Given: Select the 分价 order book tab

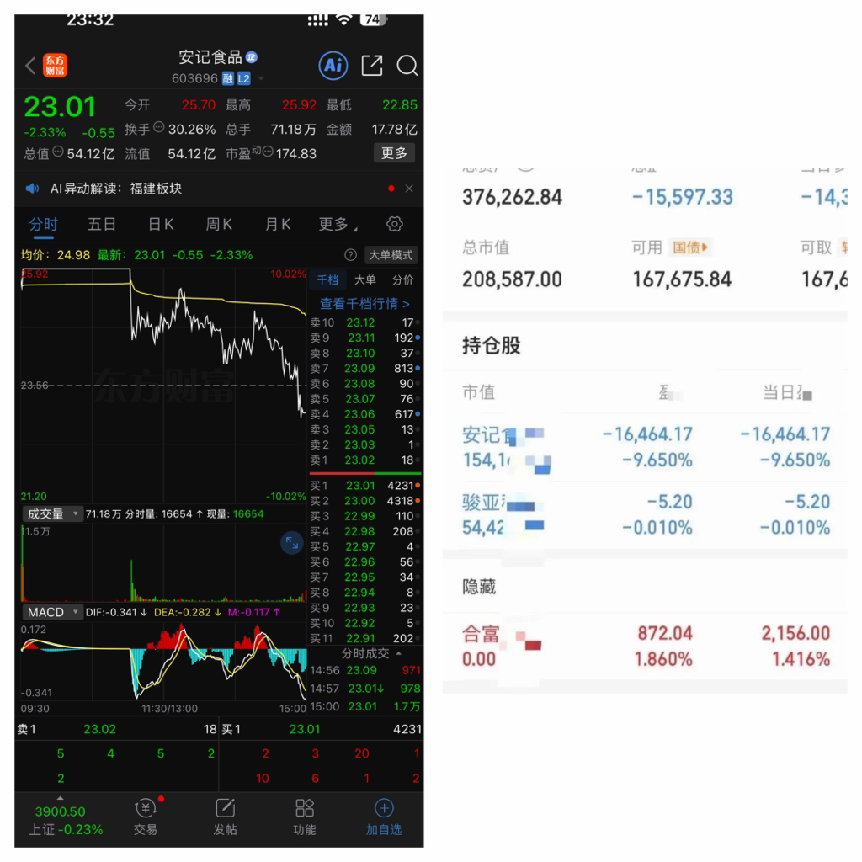Looking at the screenshot, I should coord(402,279).
